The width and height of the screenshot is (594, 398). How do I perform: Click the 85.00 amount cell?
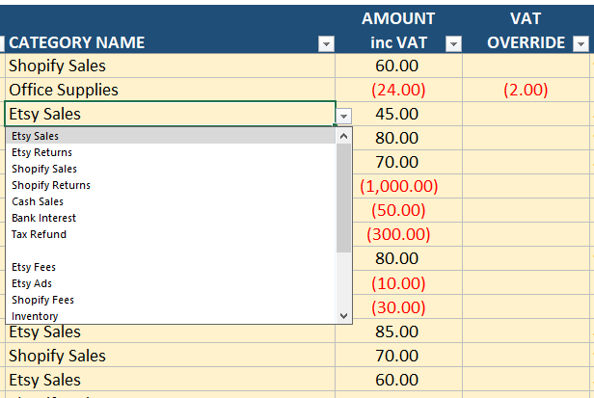pyautogui.click(x=396, y=332)
